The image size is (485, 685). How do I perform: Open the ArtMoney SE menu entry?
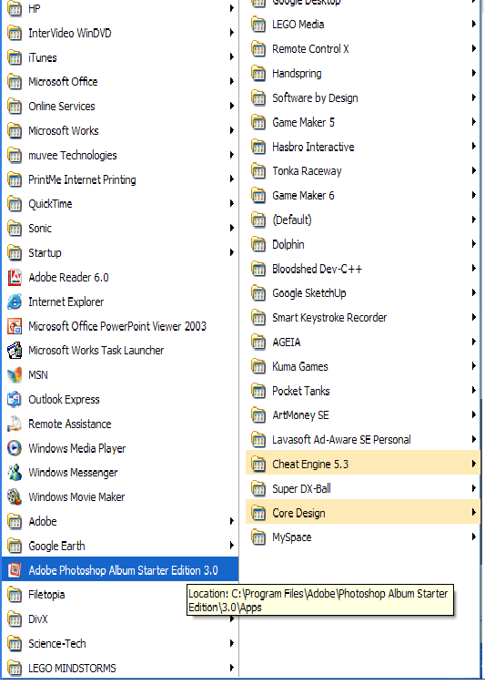pyautogui.click(x=362, y=415)
